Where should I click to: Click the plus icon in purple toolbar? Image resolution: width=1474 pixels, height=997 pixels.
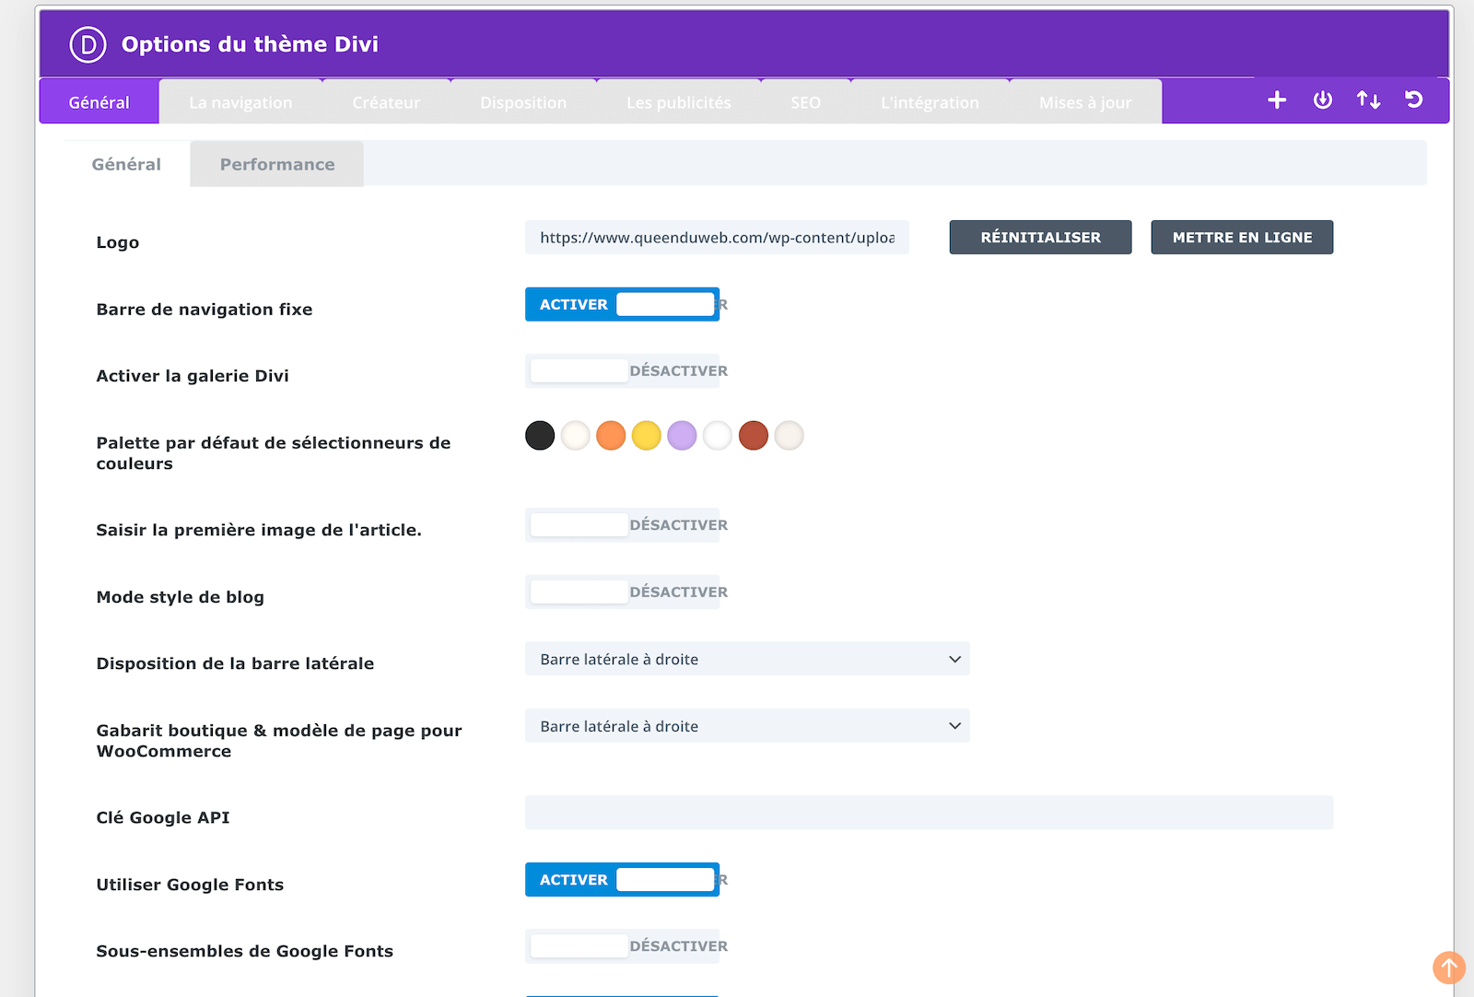[1277, 100]
